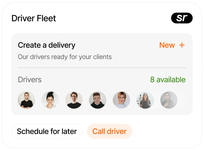Click the horizontal divider line above Drivers
This screenshot has height=150, width=204.
(x=102, y=68)
